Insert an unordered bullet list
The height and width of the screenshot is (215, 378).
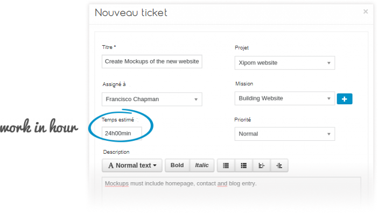[226, 166]
